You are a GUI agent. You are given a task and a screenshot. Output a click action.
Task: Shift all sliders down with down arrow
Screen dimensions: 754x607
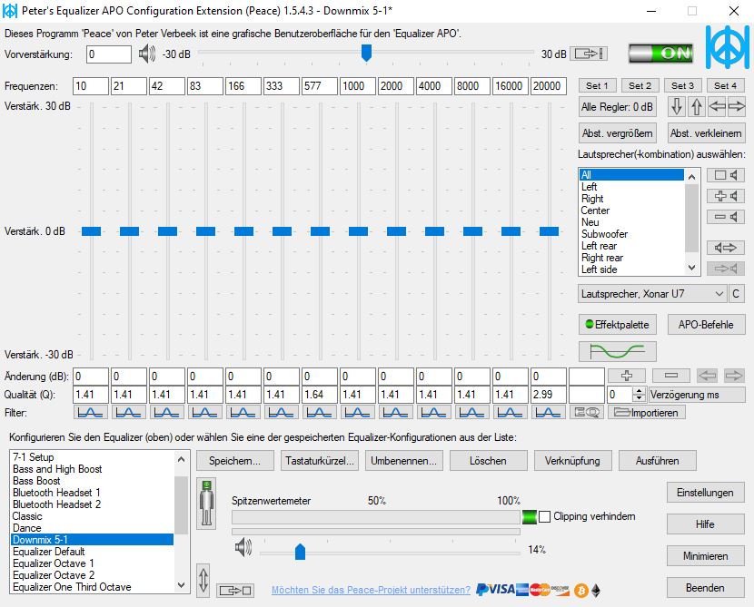click(677, 106)
